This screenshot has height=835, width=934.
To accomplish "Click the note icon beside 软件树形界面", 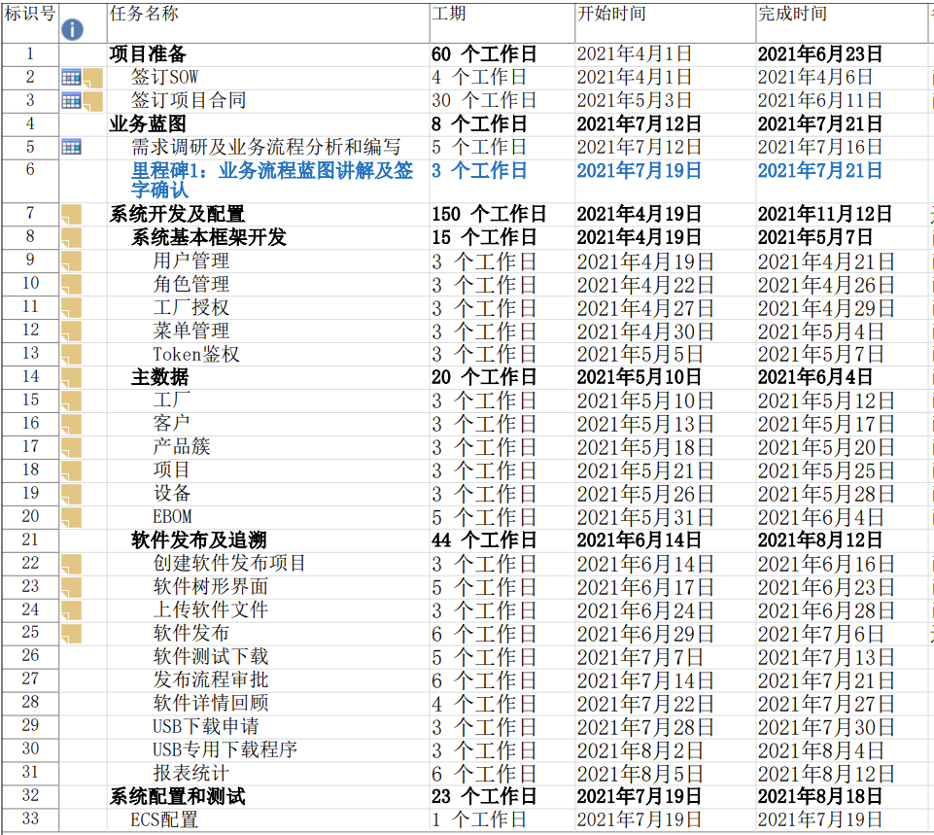I will pos(72,587).
